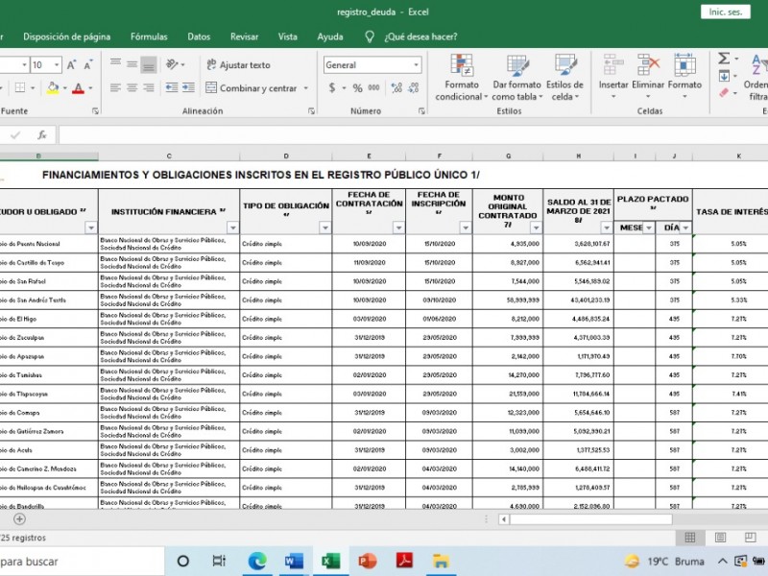Apply thousands separator style

click(373, 88)
